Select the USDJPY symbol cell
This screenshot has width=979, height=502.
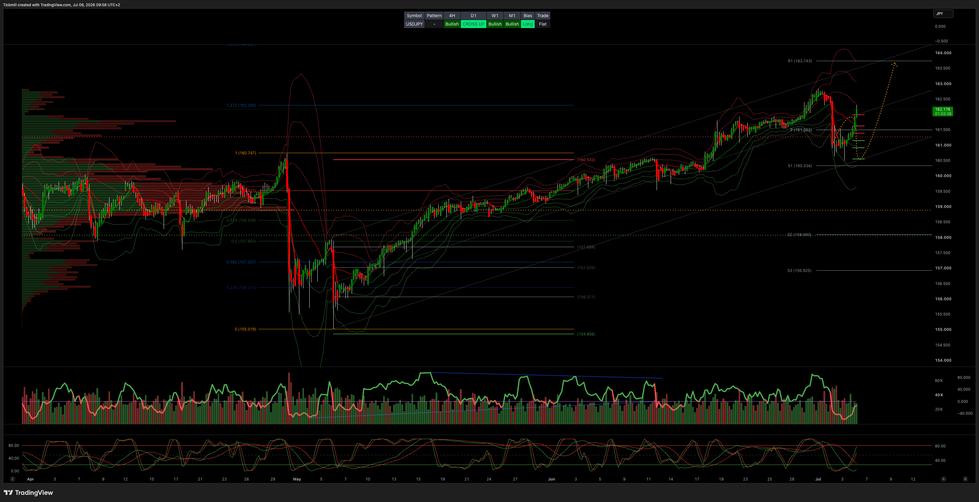point(414,24)
